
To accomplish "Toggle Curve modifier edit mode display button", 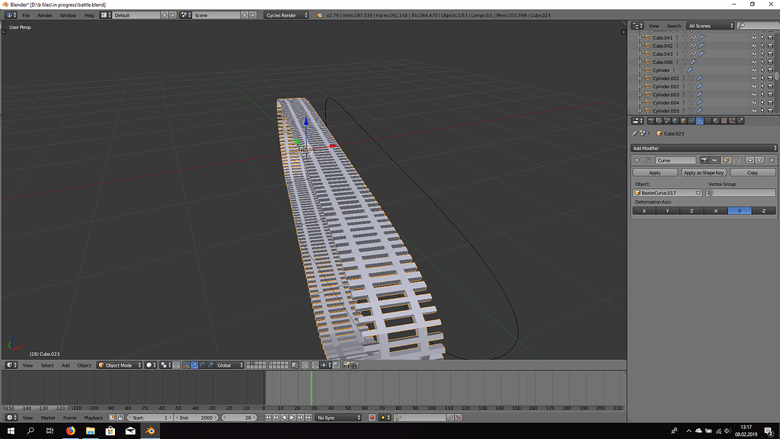I will [726, 160].
